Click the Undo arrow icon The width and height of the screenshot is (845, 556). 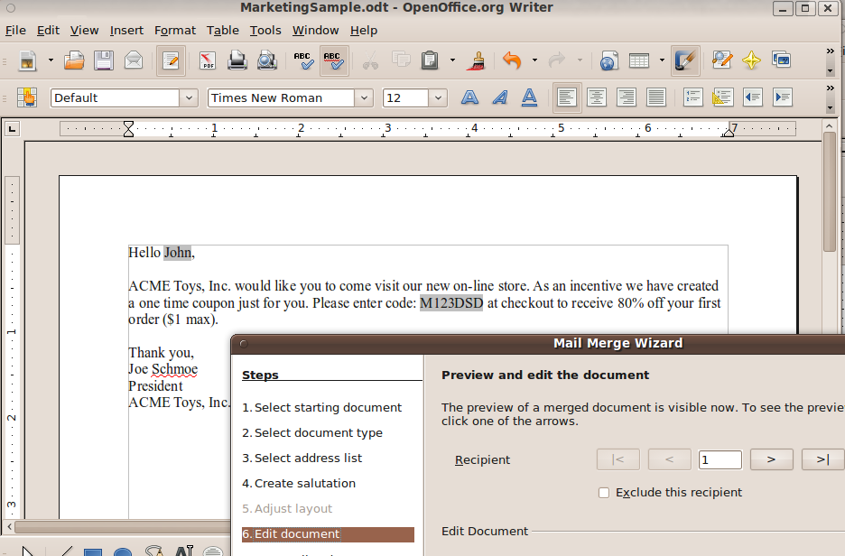512,60
